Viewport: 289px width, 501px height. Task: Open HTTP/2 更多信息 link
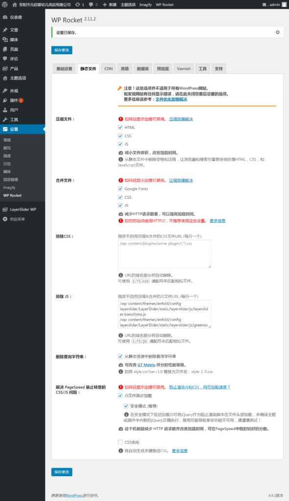pos(218,221)
